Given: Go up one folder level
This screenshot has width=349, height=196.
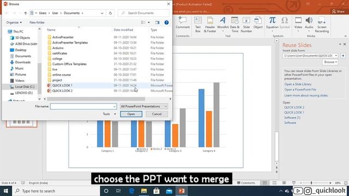Looking at the screenshot, I should [x=26, y=13].
